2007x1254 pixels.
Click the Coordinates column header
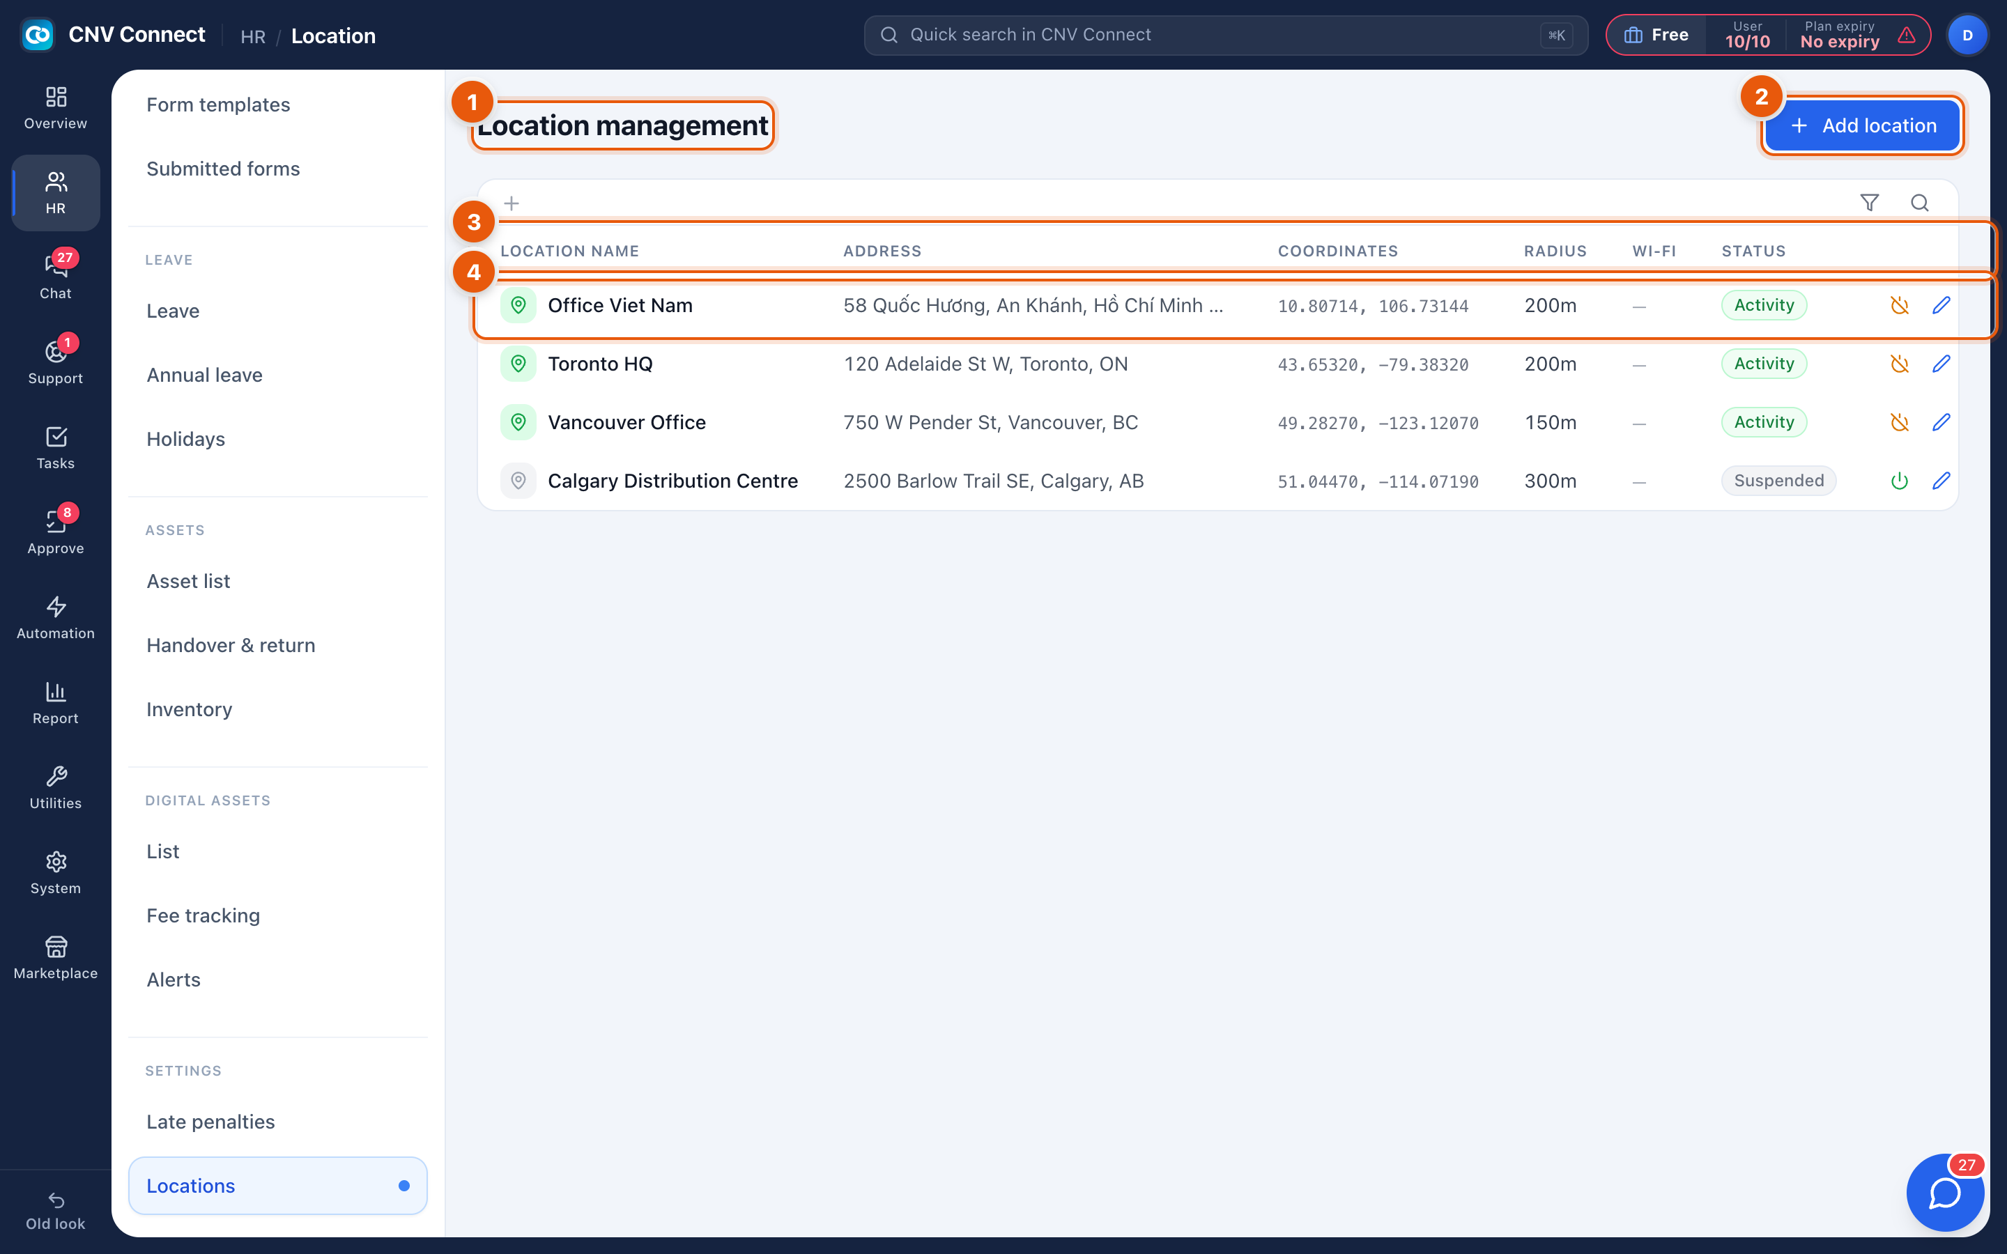(1338, 251)
